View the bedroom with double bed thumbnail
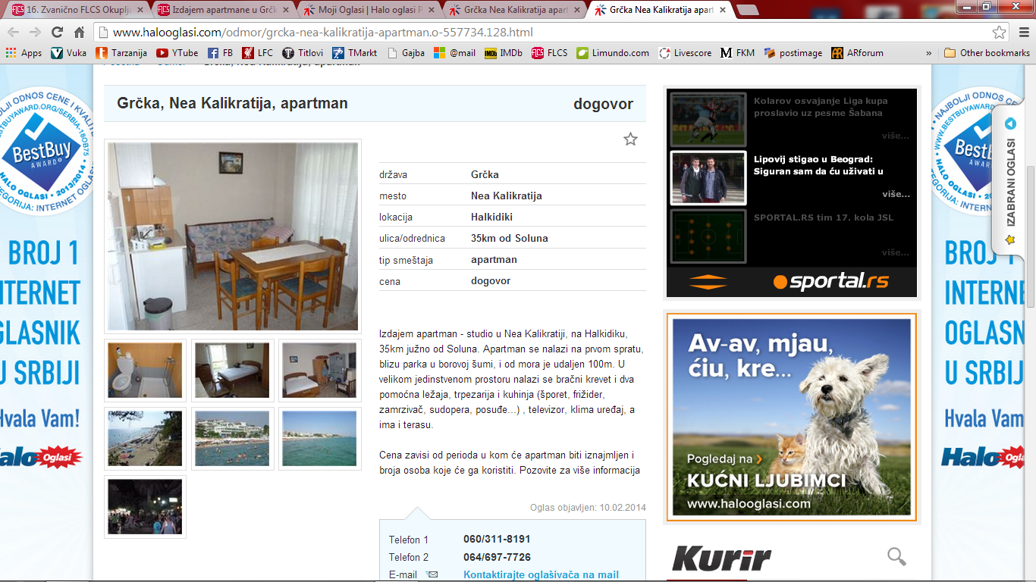Viewport: 1036px width, 582px height. click(232, 371)
